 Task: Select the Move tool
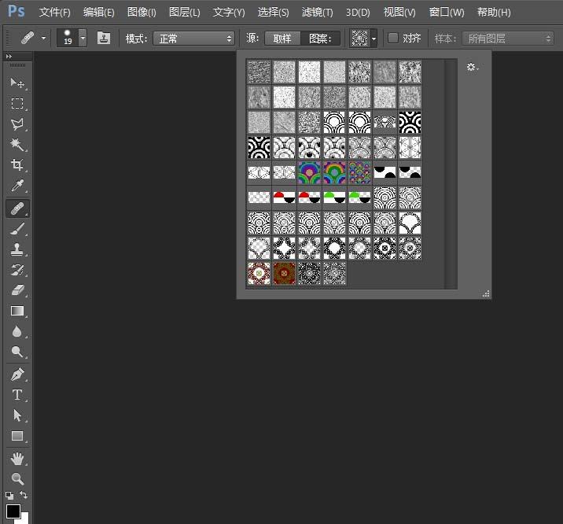point(17,83)
